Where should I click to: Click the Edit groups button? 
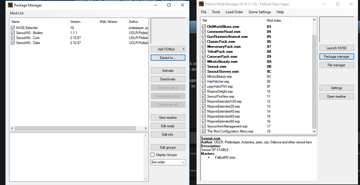point(168,147)
